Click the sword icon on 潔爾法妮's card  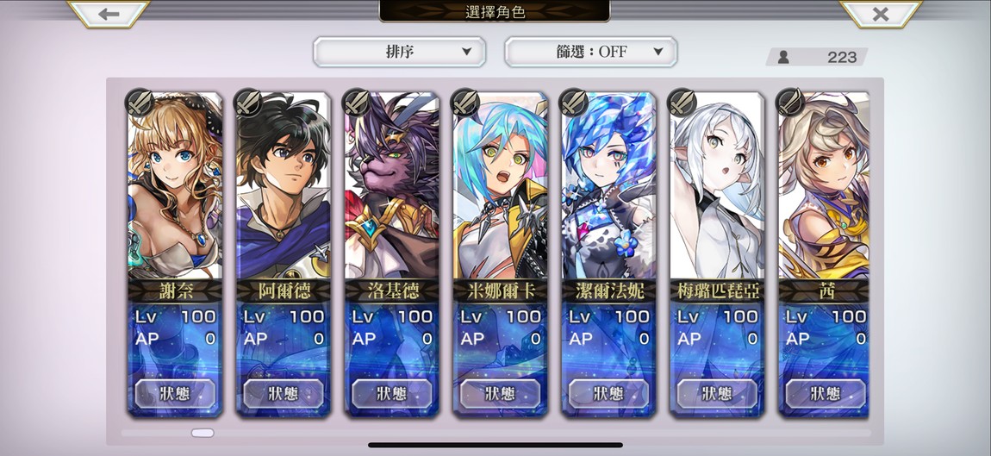573,103
